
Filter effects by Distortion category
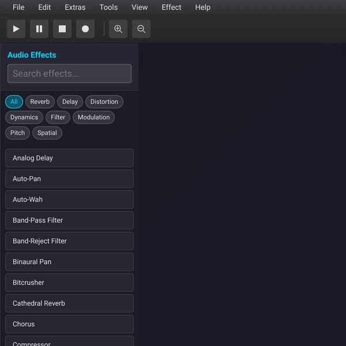(104, 101)
